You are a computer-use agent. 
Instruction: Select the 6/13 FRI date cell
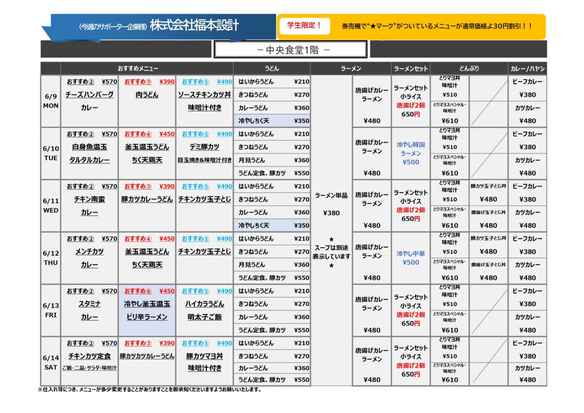(51, 310)
